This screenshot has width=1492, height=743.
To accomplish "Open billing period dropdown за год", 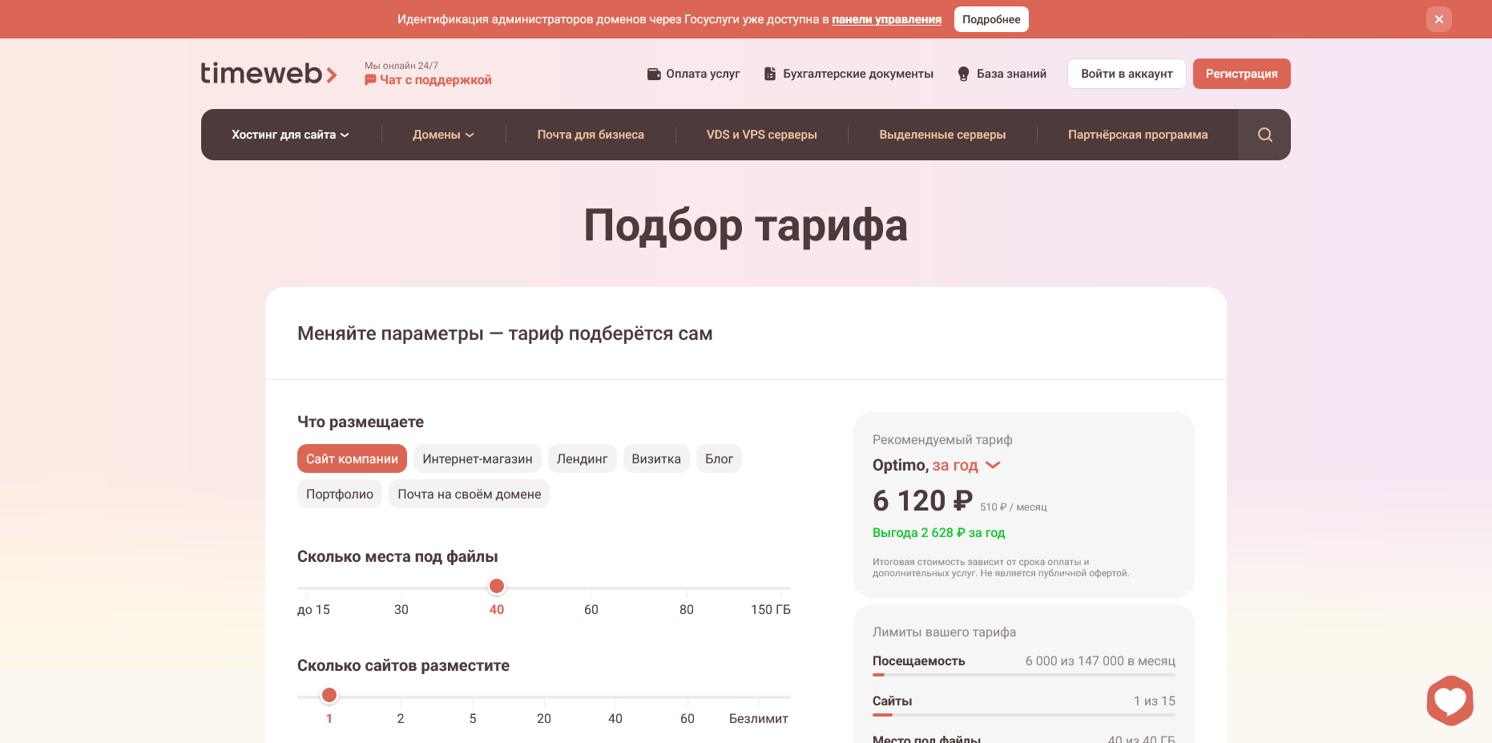I will 966,465.
